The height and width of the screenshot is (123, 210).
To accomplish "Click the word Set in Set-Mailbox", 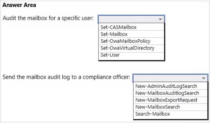I will point(104,34).
